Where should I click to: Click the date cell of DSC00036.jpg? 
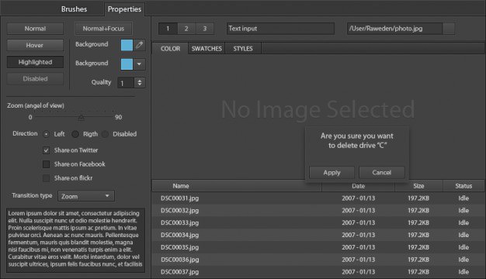click(359, 260)
